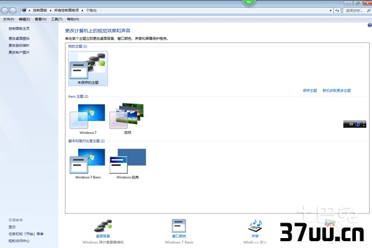Click the 我的主题 (1) group header

pyautogui.click(x=77, y=46)
